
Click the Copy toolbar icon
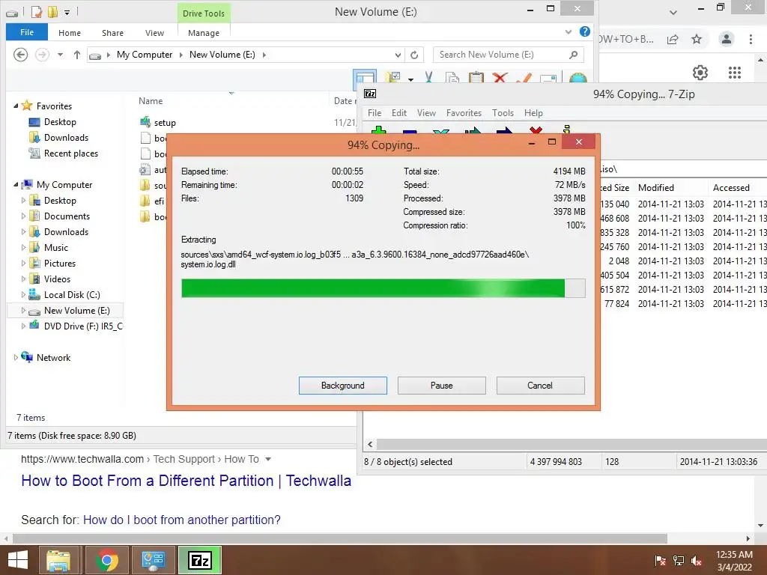[452, 77]
